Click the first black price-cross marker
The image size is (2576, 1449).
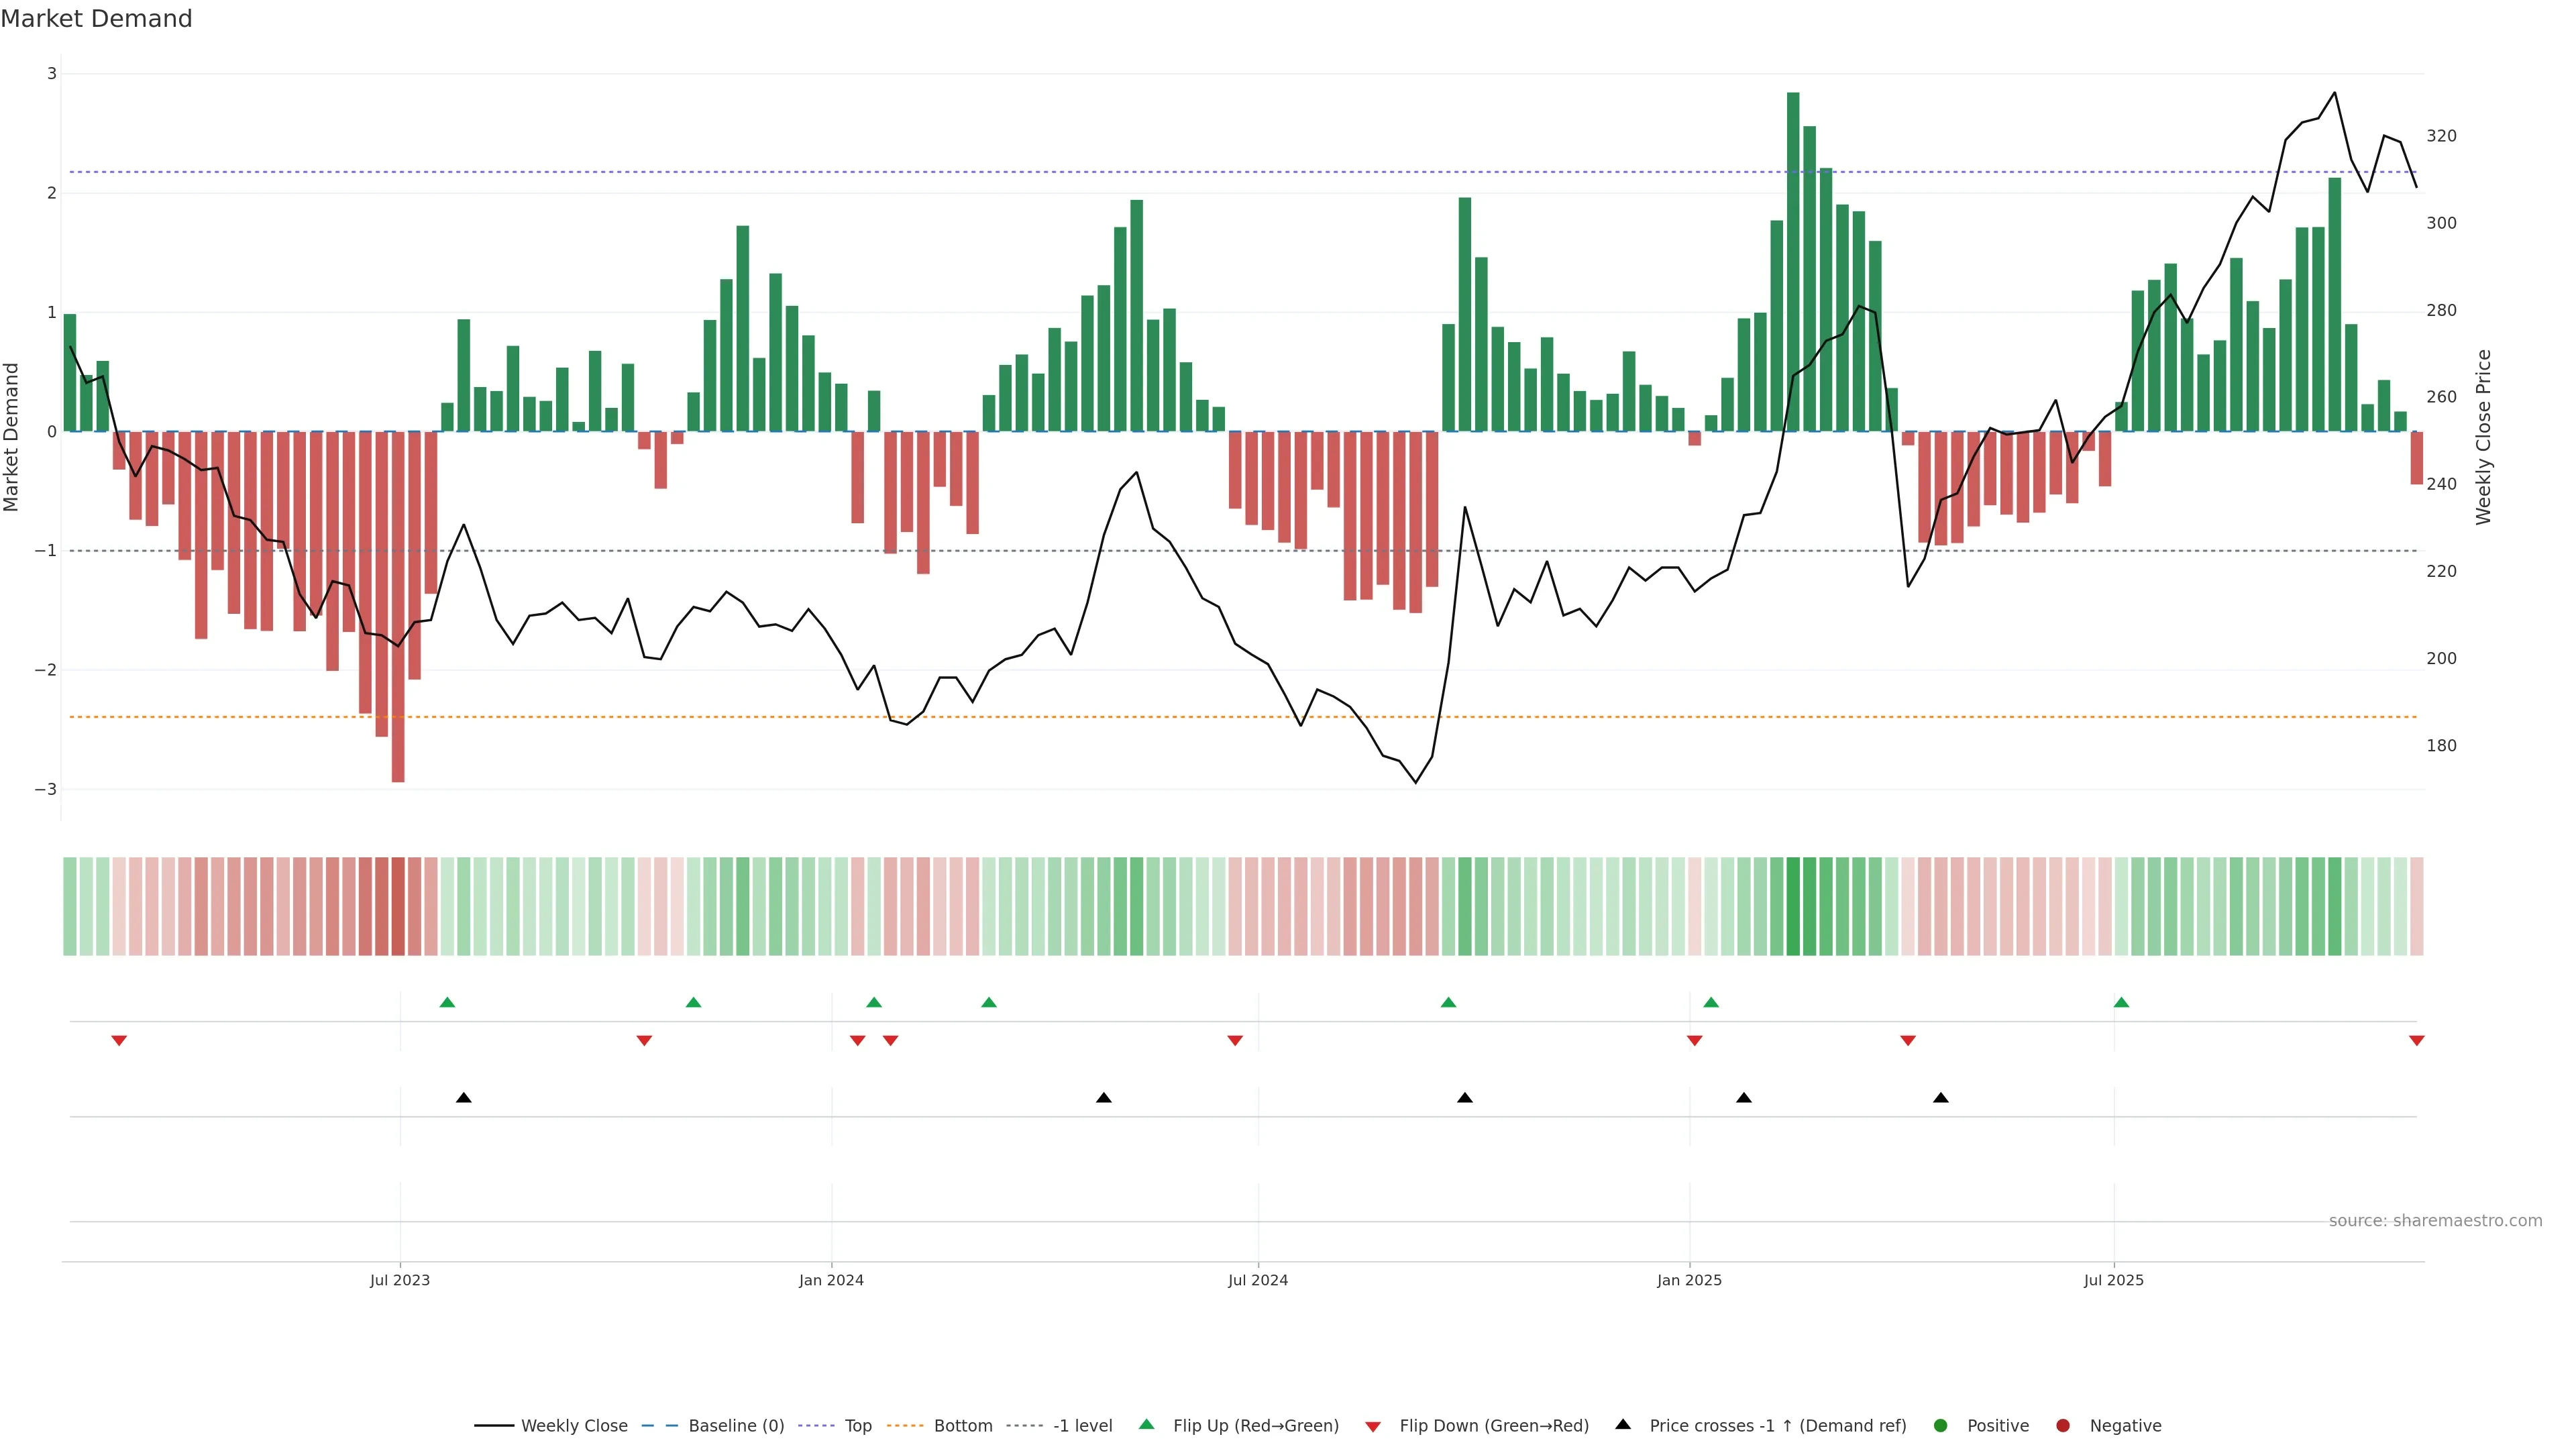pyautogui.click(x=463, y=1098)
